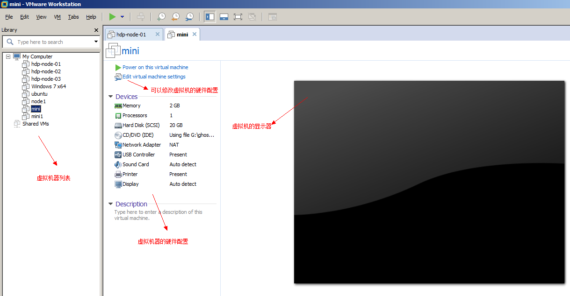
Task: Open the View menu
Action: click(41, 17)
